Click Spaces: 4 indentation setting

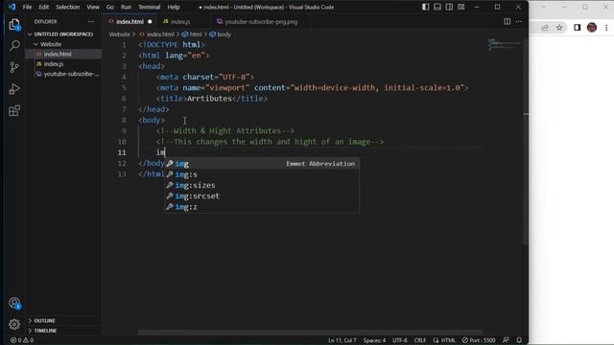coord(374,340)
